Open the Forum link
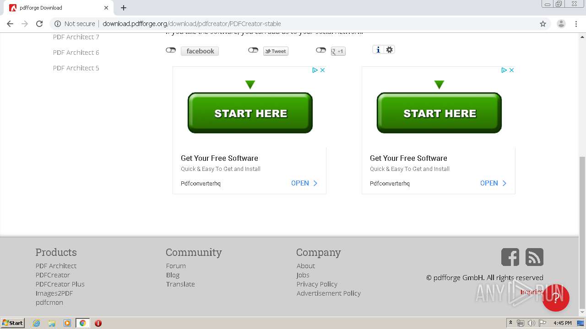586x329 pixels. click(176, 266)
